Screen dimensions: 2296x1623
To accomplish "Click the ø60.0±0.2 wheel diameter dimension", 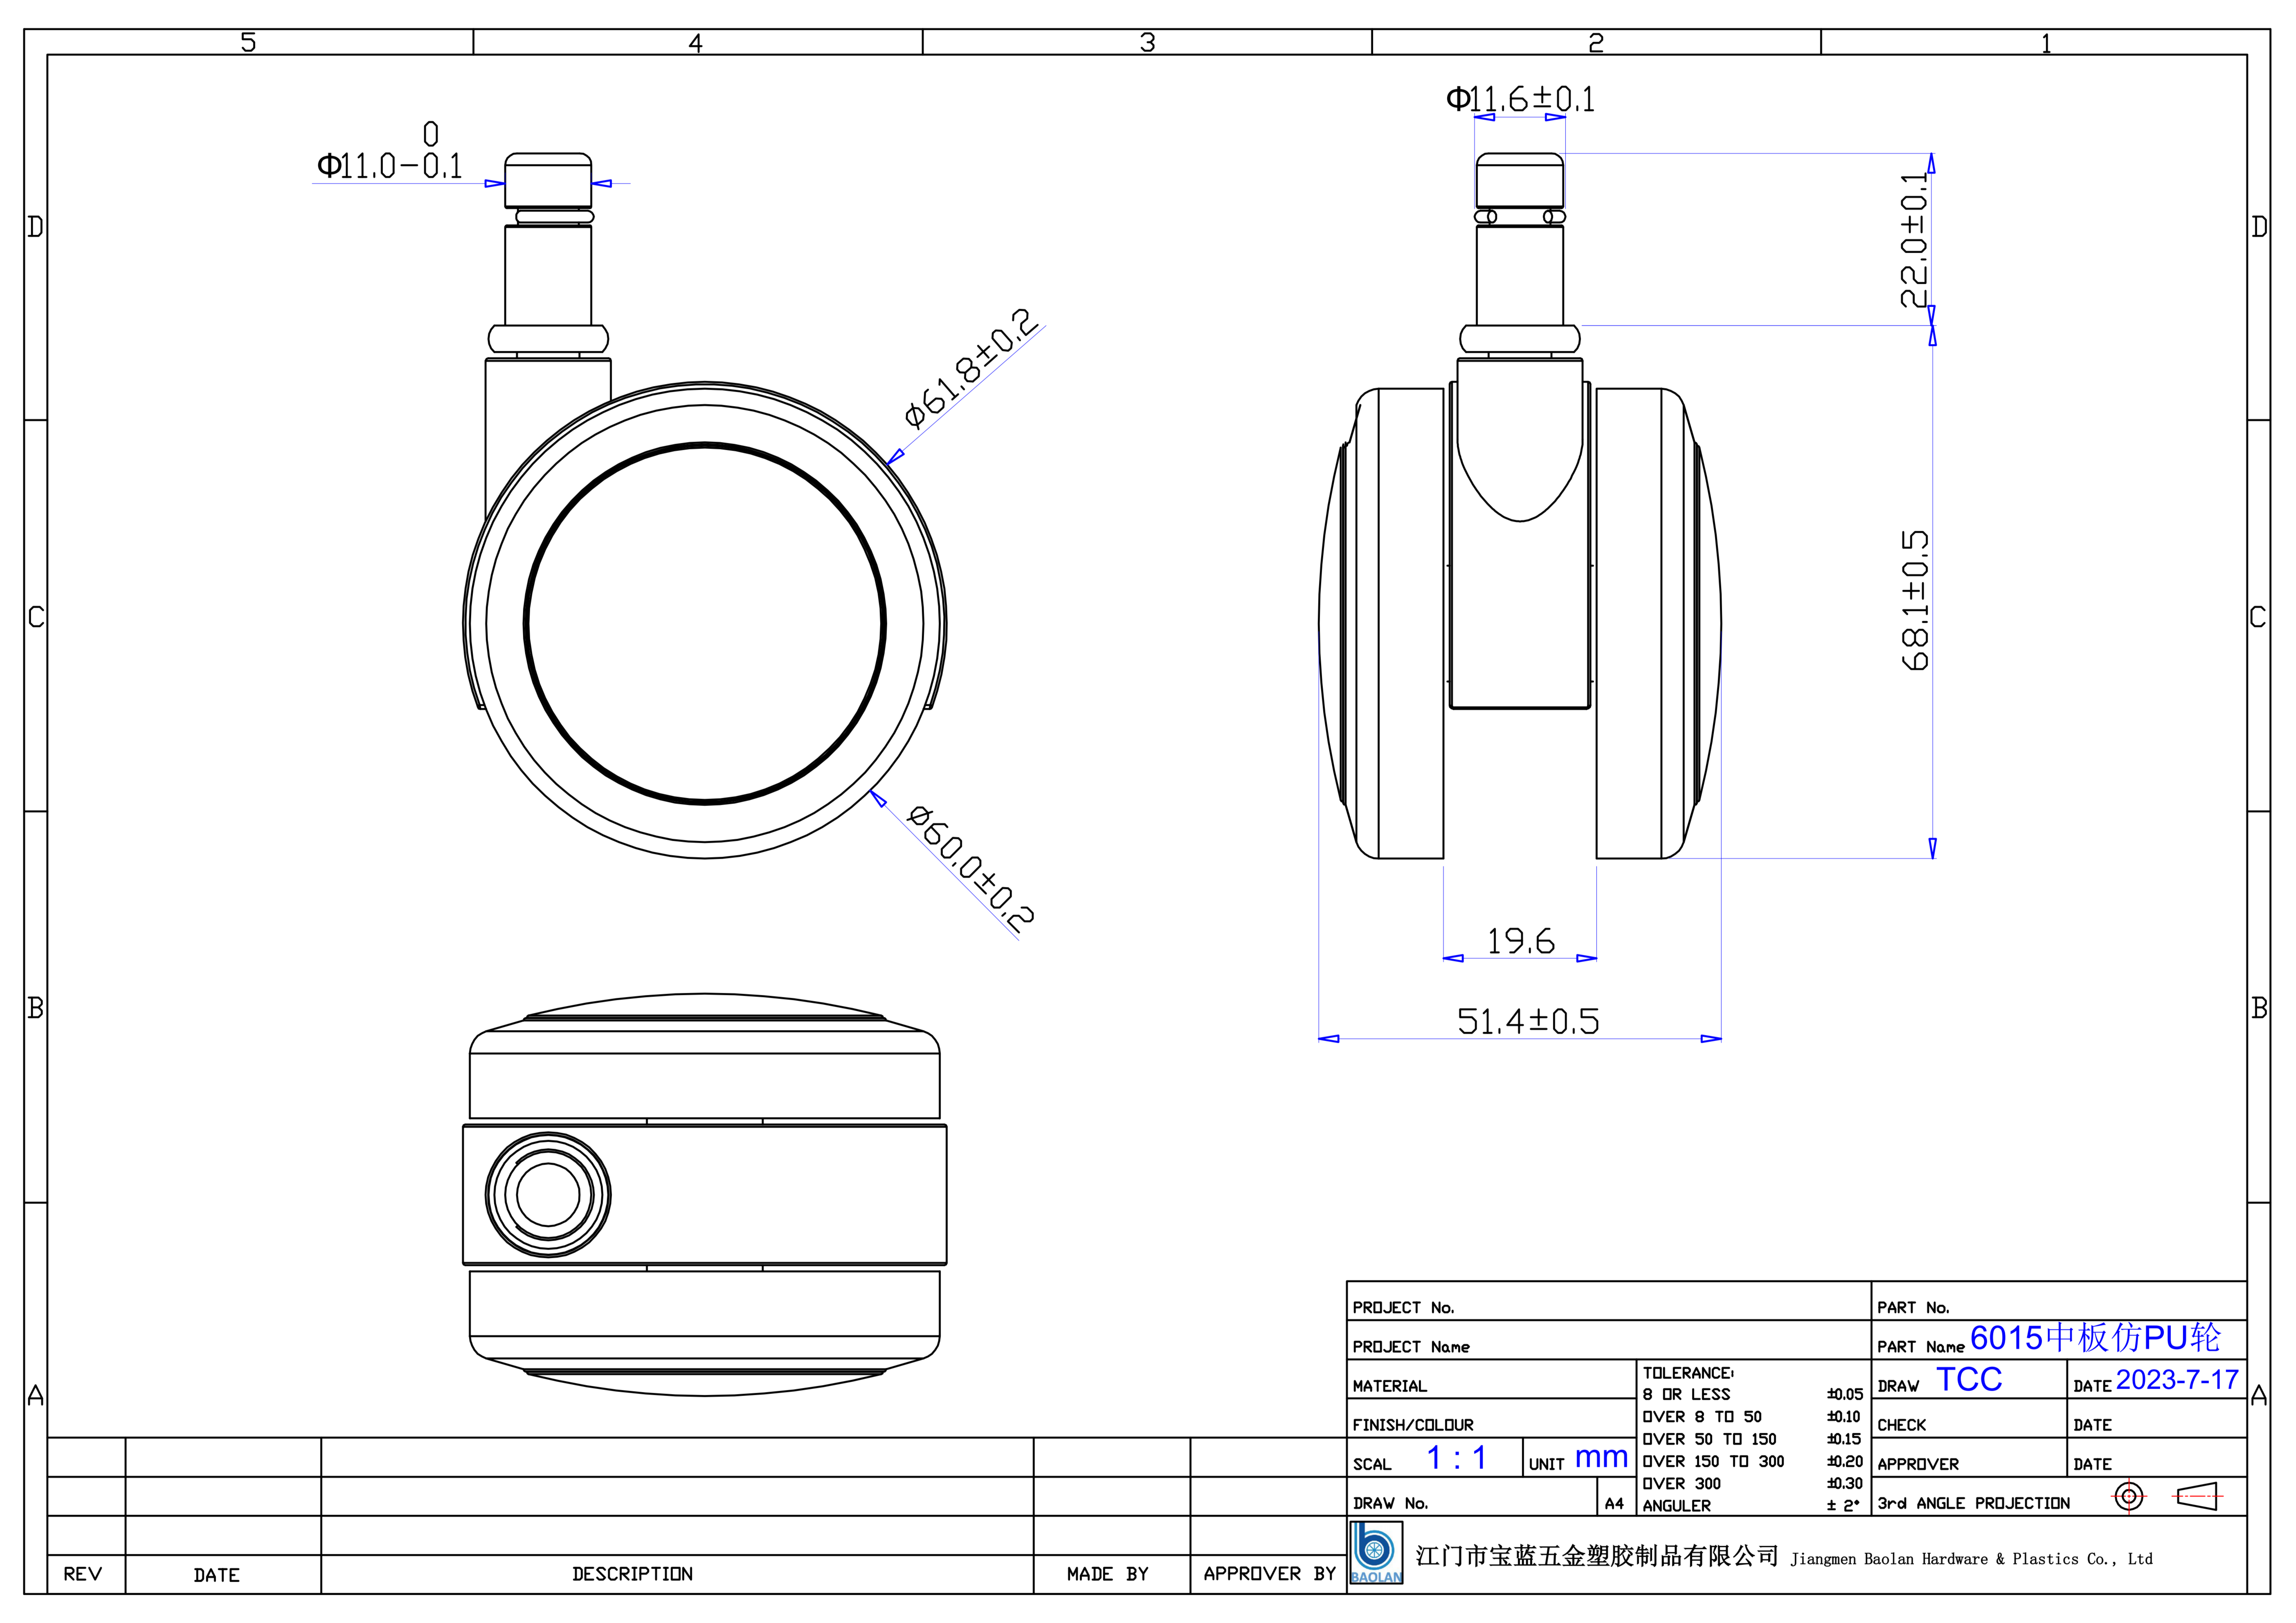I will [970, 869].
